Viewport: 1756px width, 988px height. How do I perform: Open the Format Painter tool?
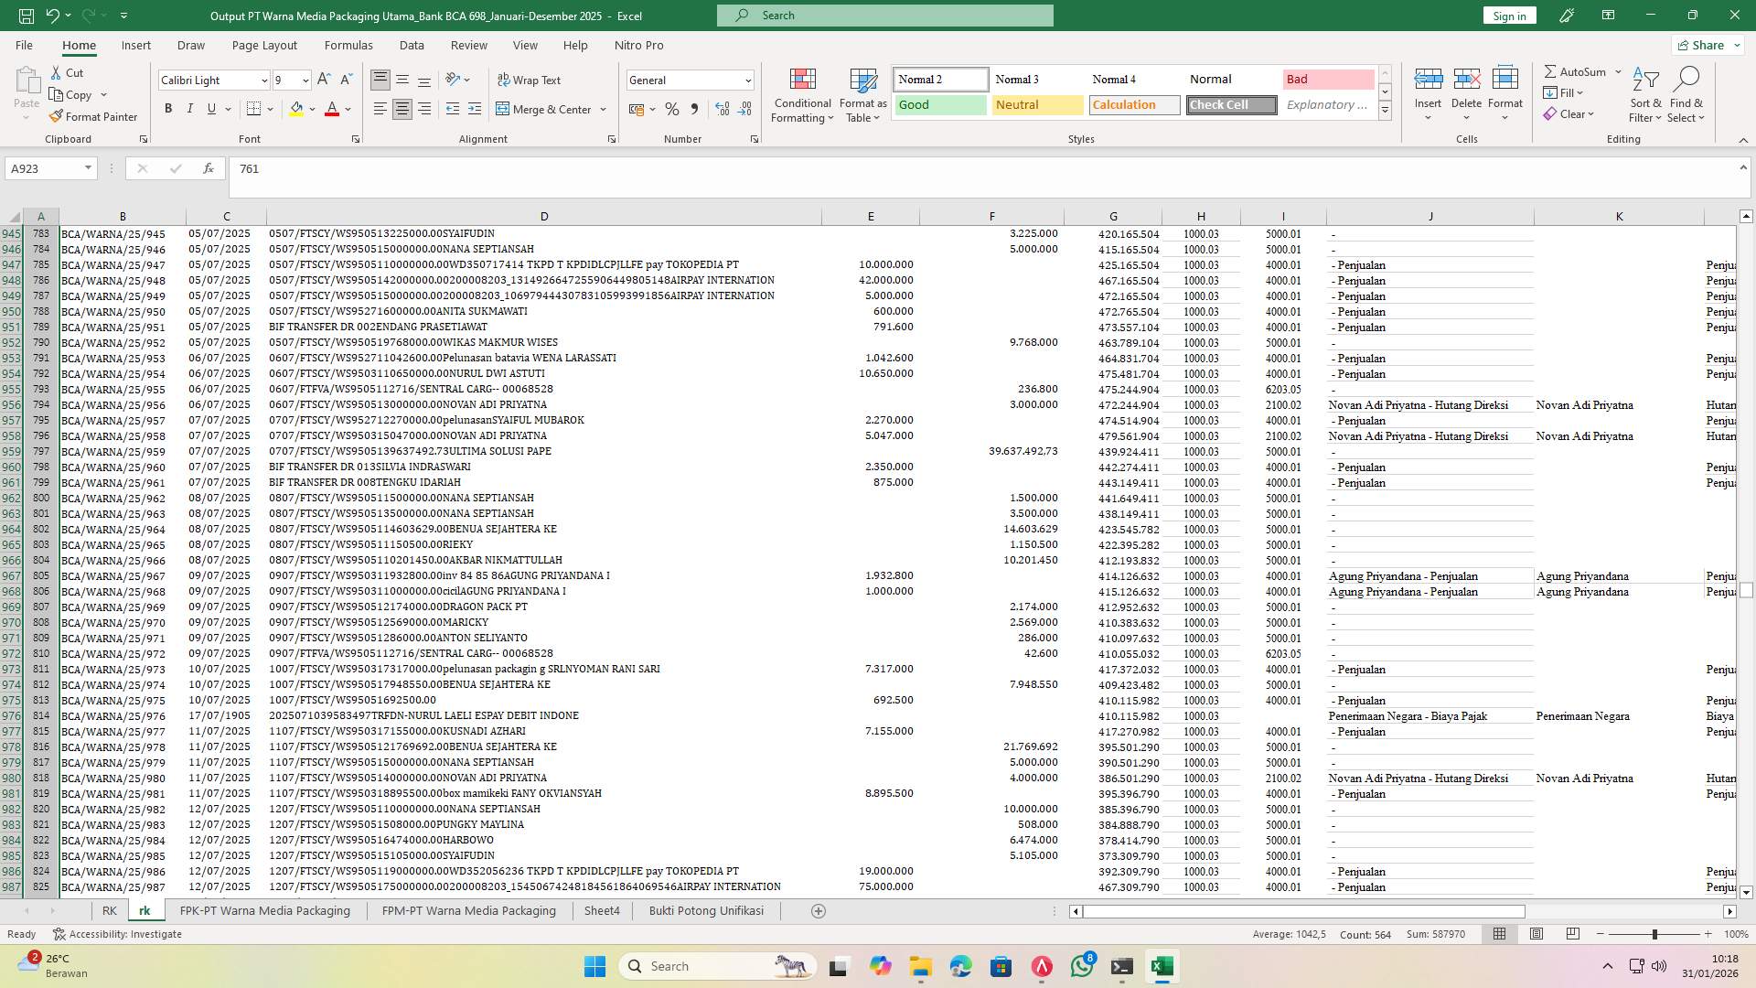(x=94, y=116)
